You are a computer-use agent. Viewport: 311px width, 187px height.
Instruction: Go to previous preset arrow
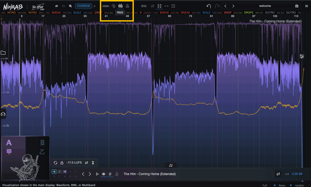pos(225,6)
